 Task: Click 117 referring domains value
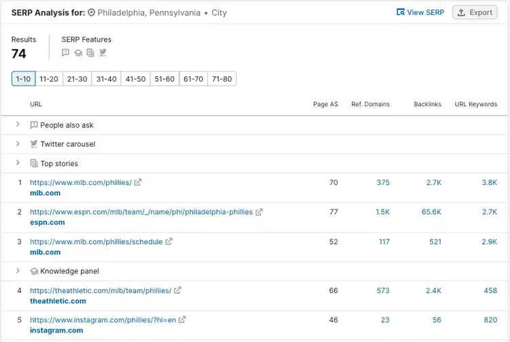384,241
